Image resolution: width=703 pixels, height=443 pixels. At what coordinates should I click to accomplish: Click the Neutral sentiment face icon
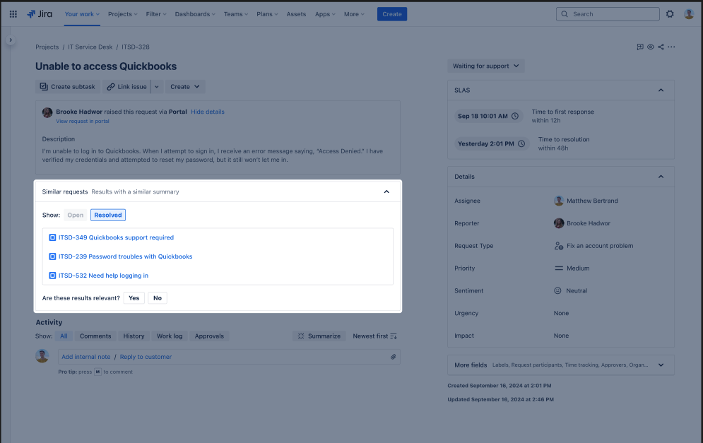557,290
